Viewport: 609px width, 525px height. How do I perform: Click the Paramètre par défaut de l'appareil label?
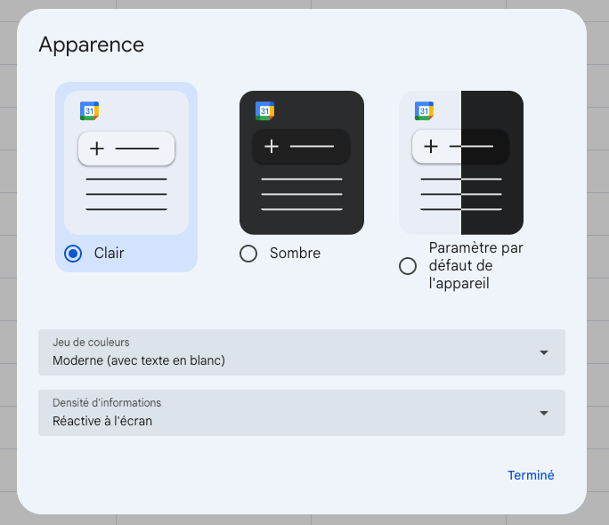pyautogui.click(x=476, y=266)
